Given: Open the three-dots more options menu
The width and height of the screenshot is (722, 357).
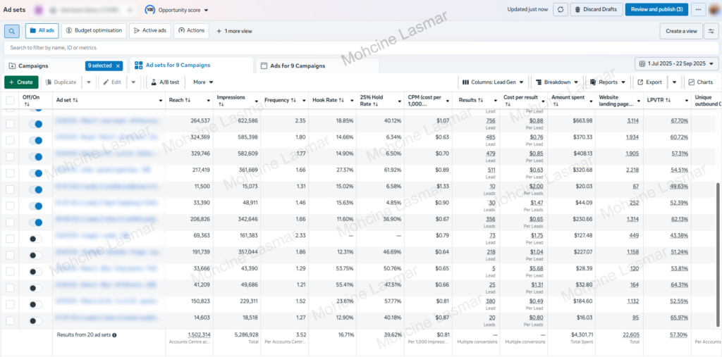Looking at the screenshot, I should click(699, 9).
